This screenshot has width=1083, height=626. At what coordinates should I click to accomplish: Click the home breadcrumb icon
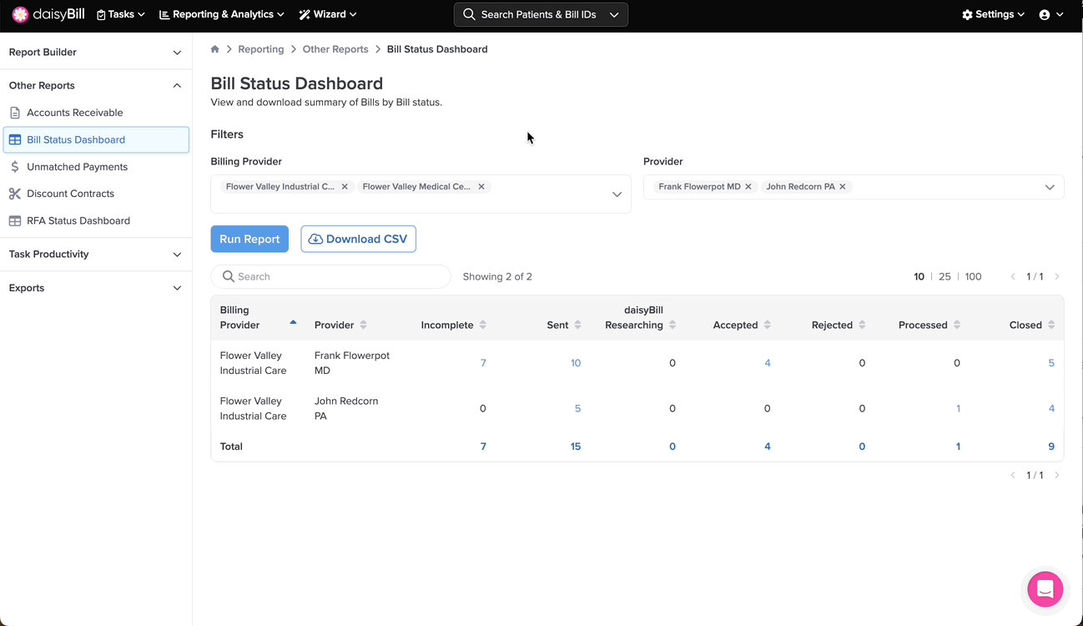tap(215, 49)
